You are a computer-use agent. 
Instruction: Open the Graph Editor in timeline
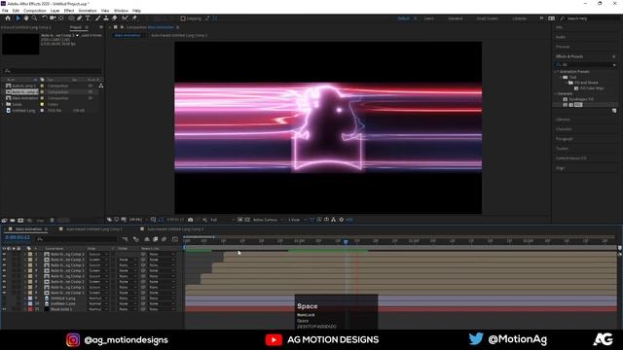tap(175, 239)
